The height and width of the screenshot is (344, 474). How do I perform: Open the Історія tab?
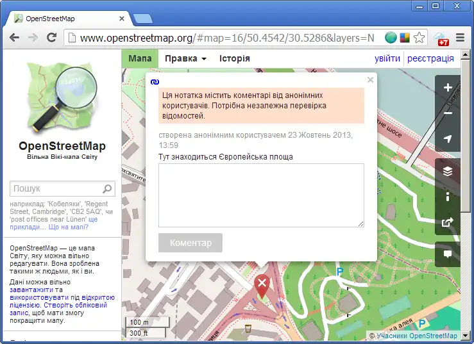235,58
